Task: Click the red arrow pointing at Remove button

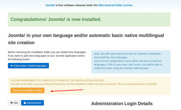Action: coord(67,90)
